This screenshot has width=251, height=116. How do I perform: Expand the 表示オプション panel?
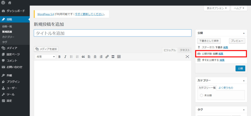coord(217,8)
